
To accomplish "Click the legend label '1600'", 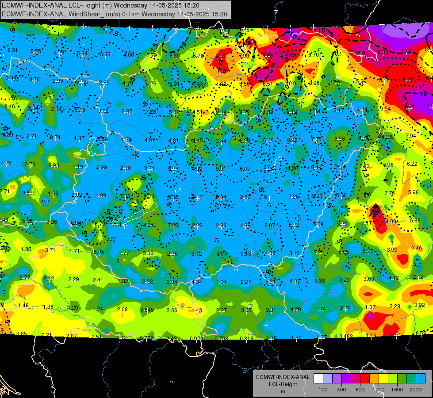I will coord(397,390).
